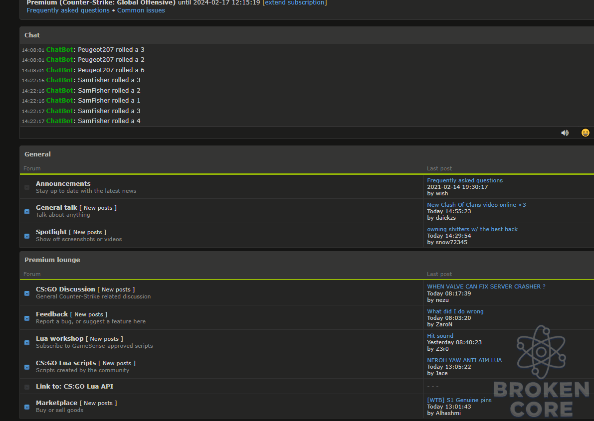Open New Clash Of Clans video thread
Image resolution: width=594 pixels, height=421 pixels.
477,205
